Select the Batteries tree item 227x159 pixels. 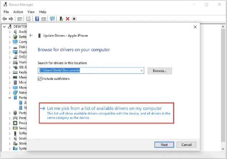coord(22,37)
